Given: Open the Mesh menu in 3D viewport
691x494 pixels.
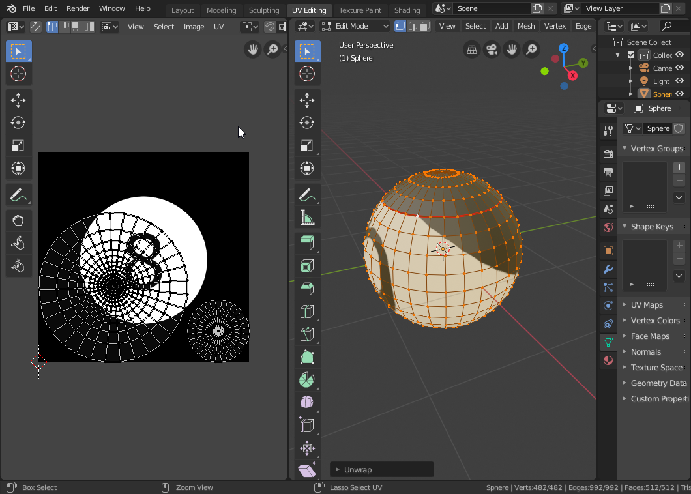Looking at the screenshot, I should pos(526,26).
